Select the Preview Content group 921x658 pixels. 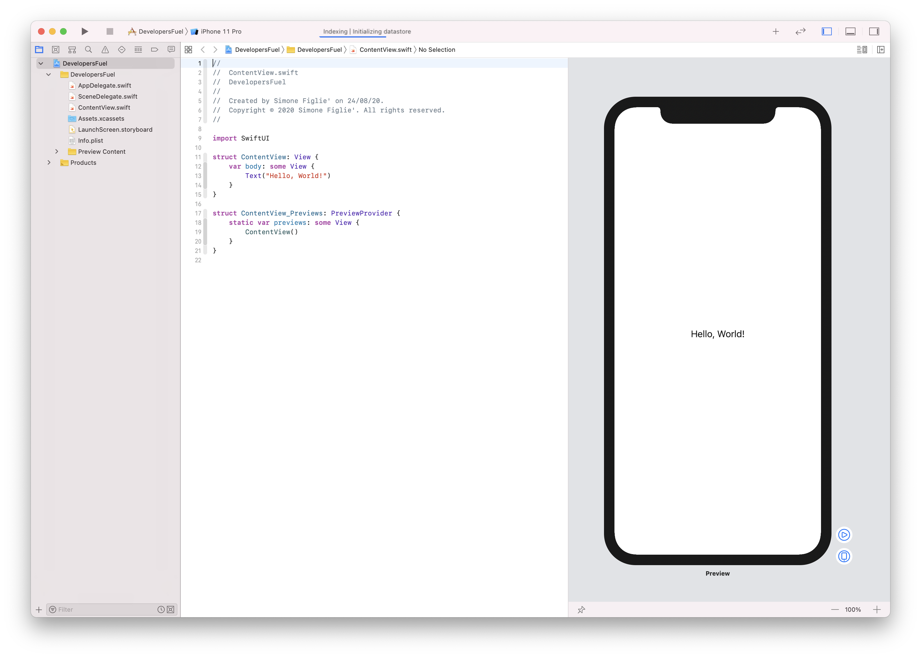(102, 152)
